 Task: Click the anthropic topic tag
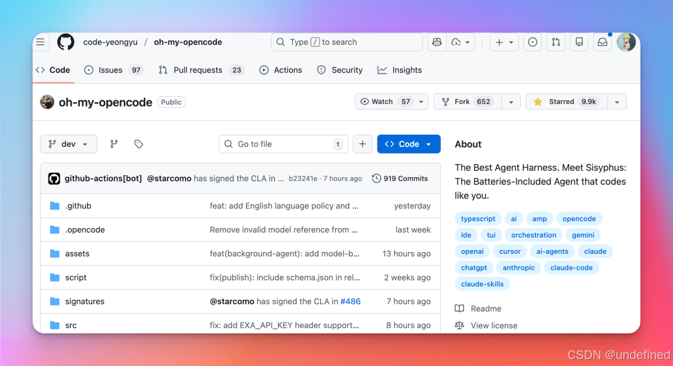click(x=518, y=267)
